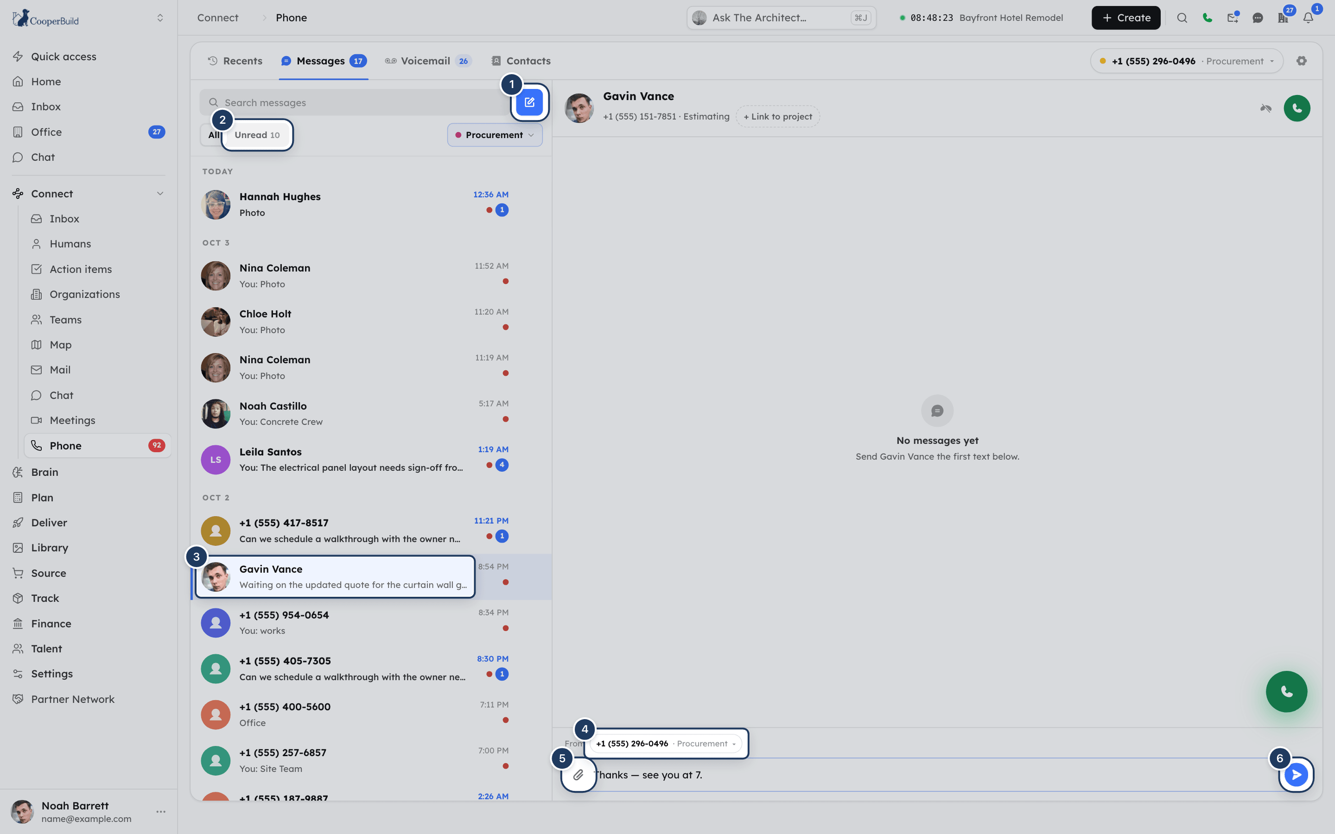Open the CooperBuild workspace switcher

160,18
